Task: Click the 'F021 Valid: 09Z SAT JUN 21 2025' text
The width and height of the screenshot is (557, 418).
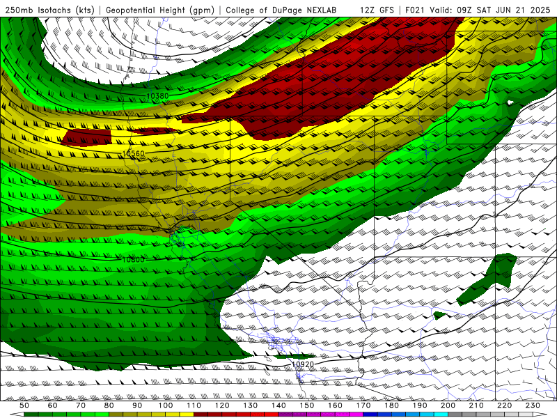Action: pyautogui.click(x=478, y=10)
